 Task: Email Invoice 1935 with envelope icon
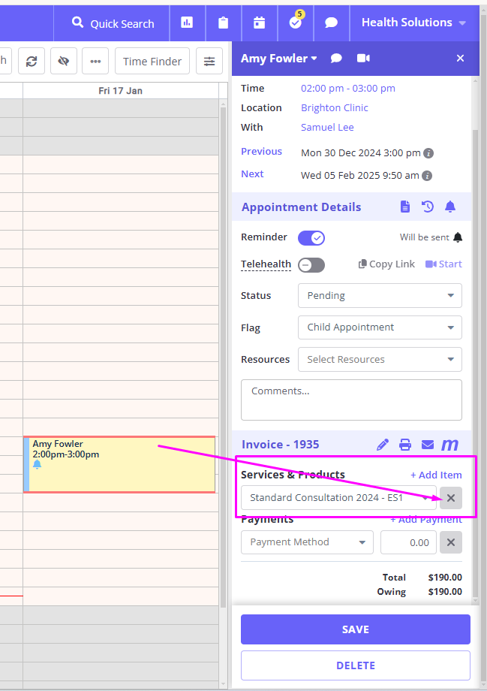click(428, 445)
